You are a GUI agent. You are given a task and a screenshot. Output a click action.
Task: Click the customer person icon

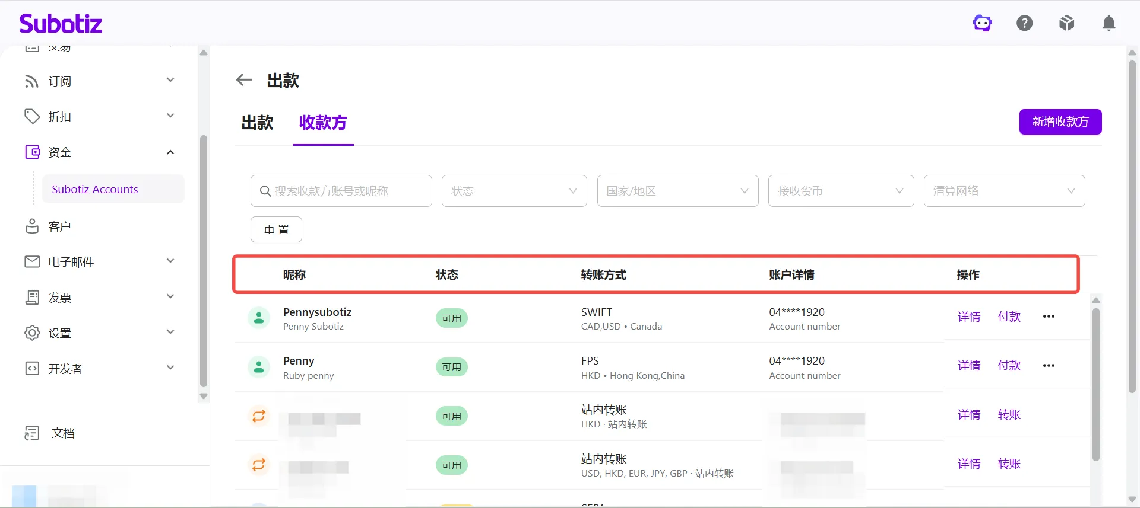[32, 226]
